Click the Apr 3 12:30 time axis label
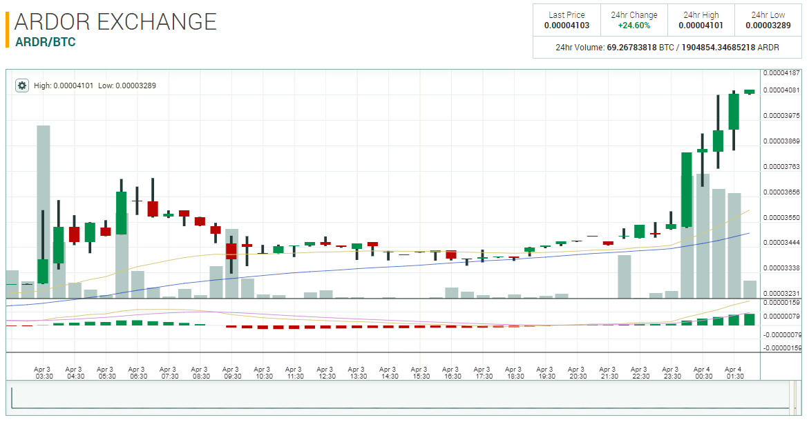This screenshot has height=422, width=809. (326, 372)
